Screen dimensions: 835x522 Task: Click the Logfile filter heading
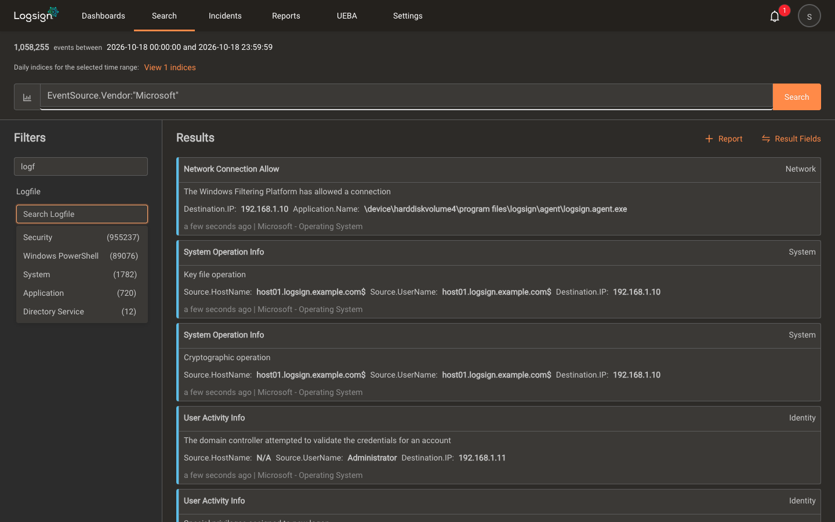click(28, 191)
